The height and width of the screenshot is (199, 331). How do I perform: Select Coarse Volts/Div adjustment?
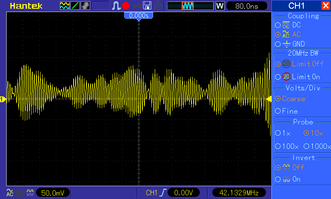(x=290, y=99)
